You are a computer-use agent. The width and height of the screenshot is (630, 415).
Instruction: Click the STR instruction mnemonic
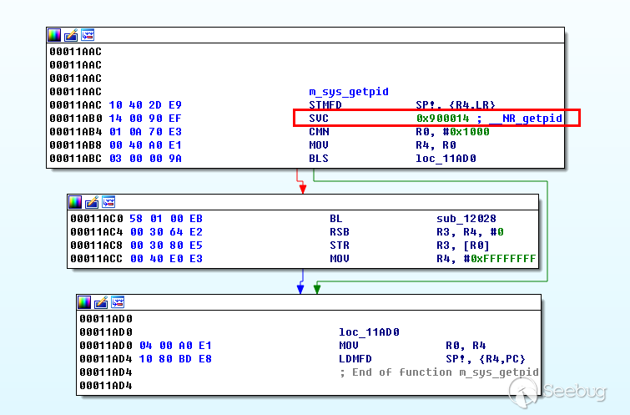[340, 245]
